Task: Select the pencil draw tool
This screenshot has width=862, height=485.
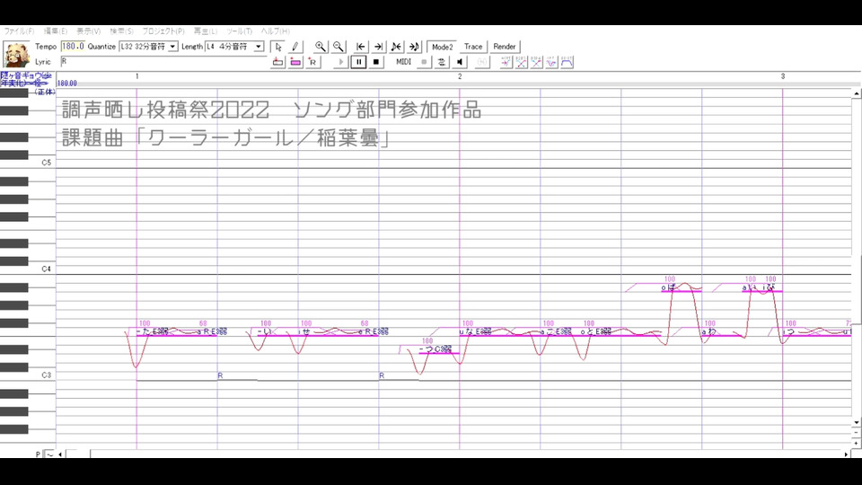Action: click(x=295, y=47)
